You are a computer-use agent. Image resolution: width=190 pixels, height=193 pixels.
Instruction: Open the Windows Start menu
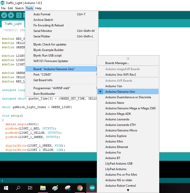[x=6, y=188]
